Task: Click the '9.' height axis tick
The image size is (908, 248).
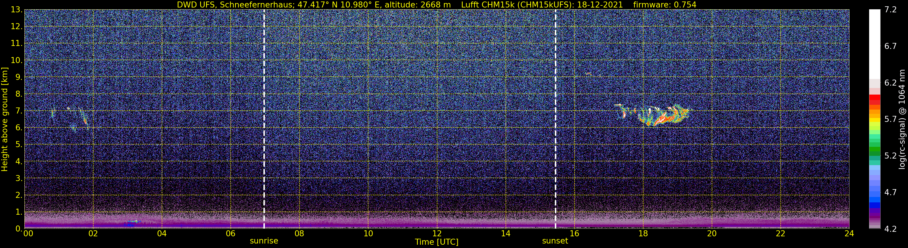Action: pyautogui.click(x=19, y=77)
